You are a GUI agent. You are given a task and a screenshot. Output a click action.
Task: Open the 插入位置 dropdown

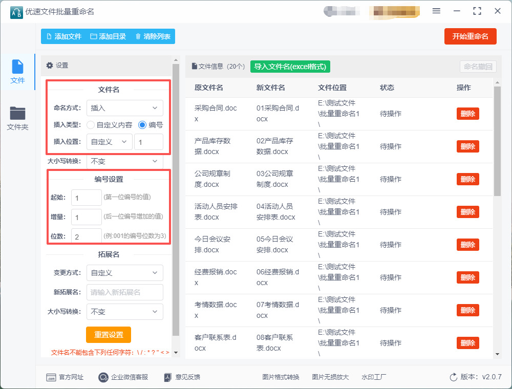(109, 142)
